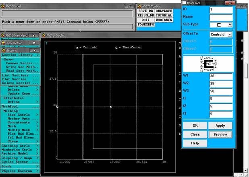Viewport: 249px width, 177px height.
Task: Click the t1 thickness field
Action: point(221,99)
